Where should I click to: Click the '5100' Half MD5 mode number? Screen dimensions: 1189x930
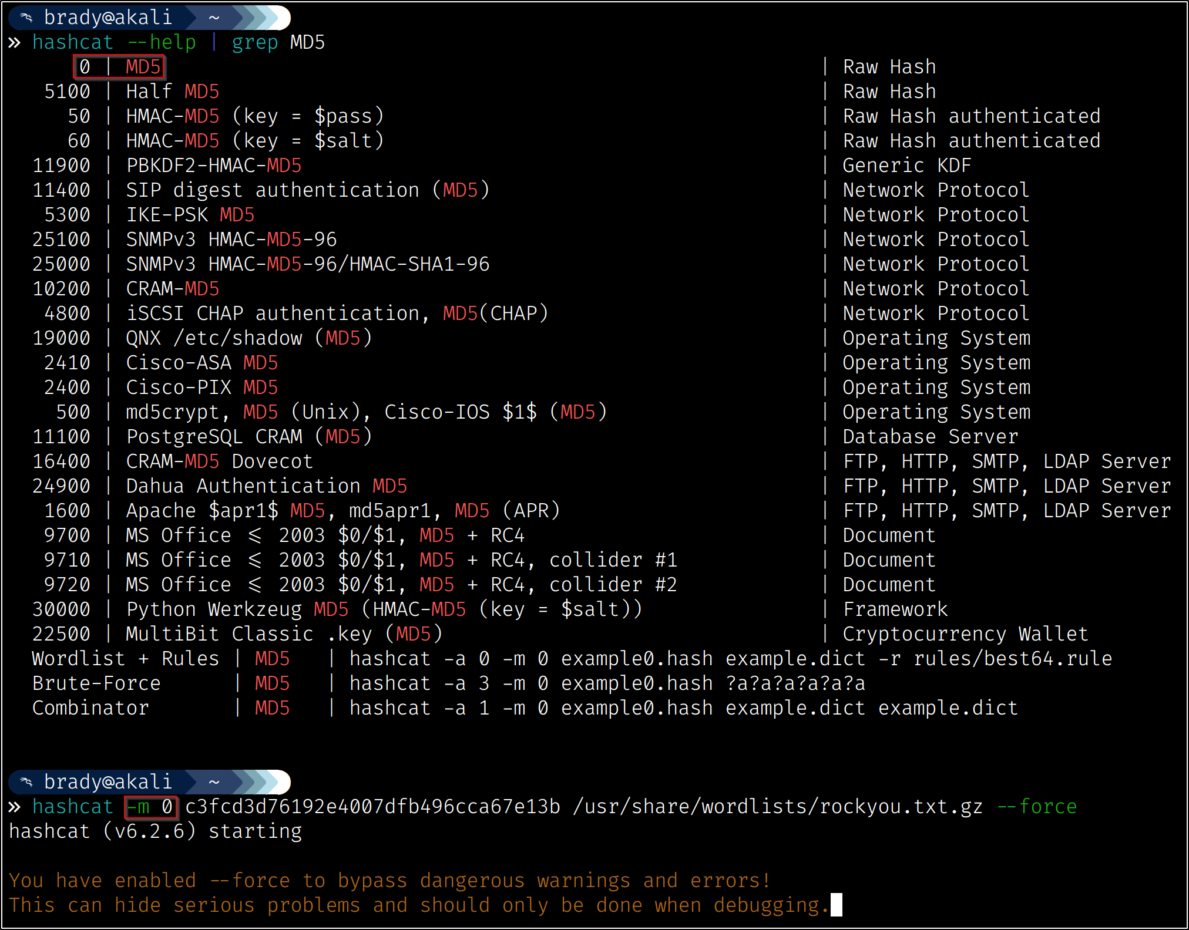[x=67, y=92]
